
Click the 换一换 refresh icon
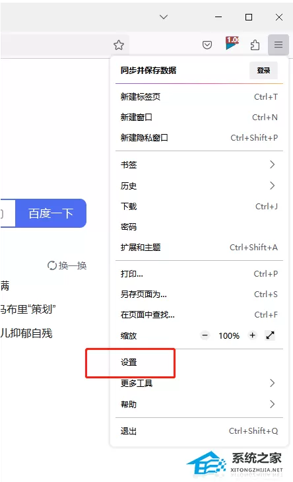pos(52,265)
